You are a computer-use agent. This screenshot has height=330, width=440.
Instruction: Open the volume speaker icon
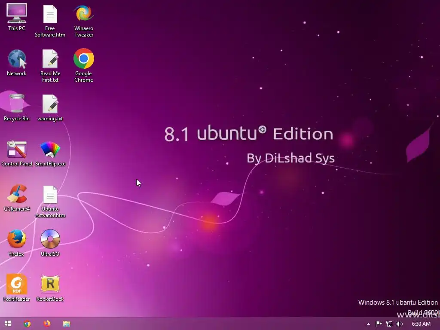tap(400, 324)
